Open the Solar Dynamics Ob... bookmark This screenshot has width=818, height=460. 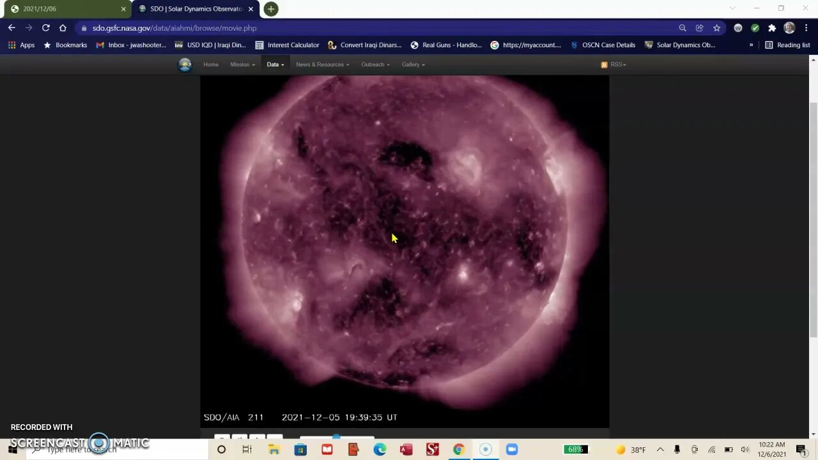click(680, 45)
